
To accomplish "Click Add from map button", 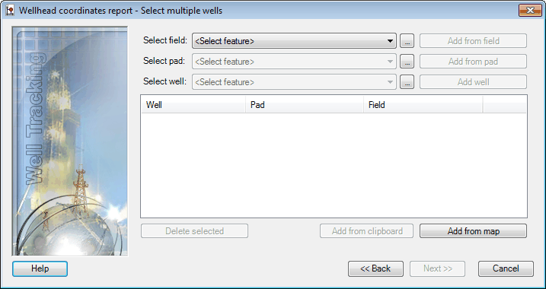I will [473, 231].
